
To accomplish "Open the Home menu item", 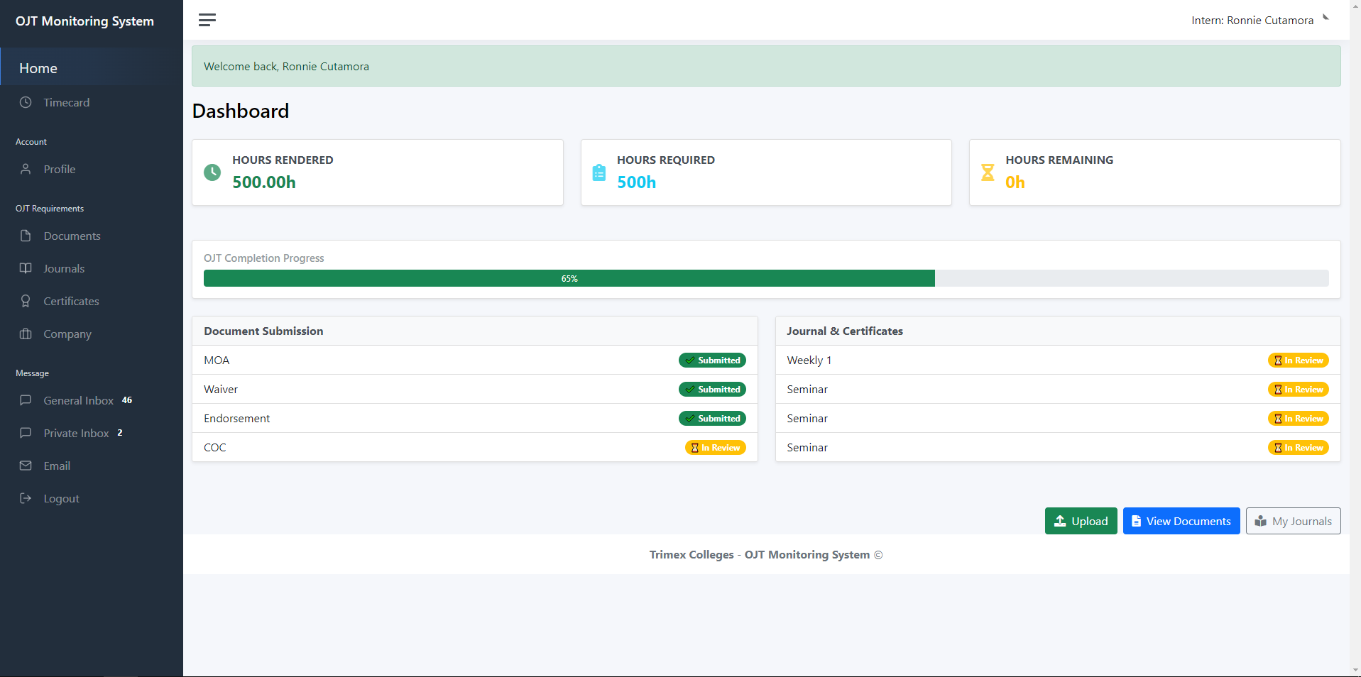I will pos(38,68).
